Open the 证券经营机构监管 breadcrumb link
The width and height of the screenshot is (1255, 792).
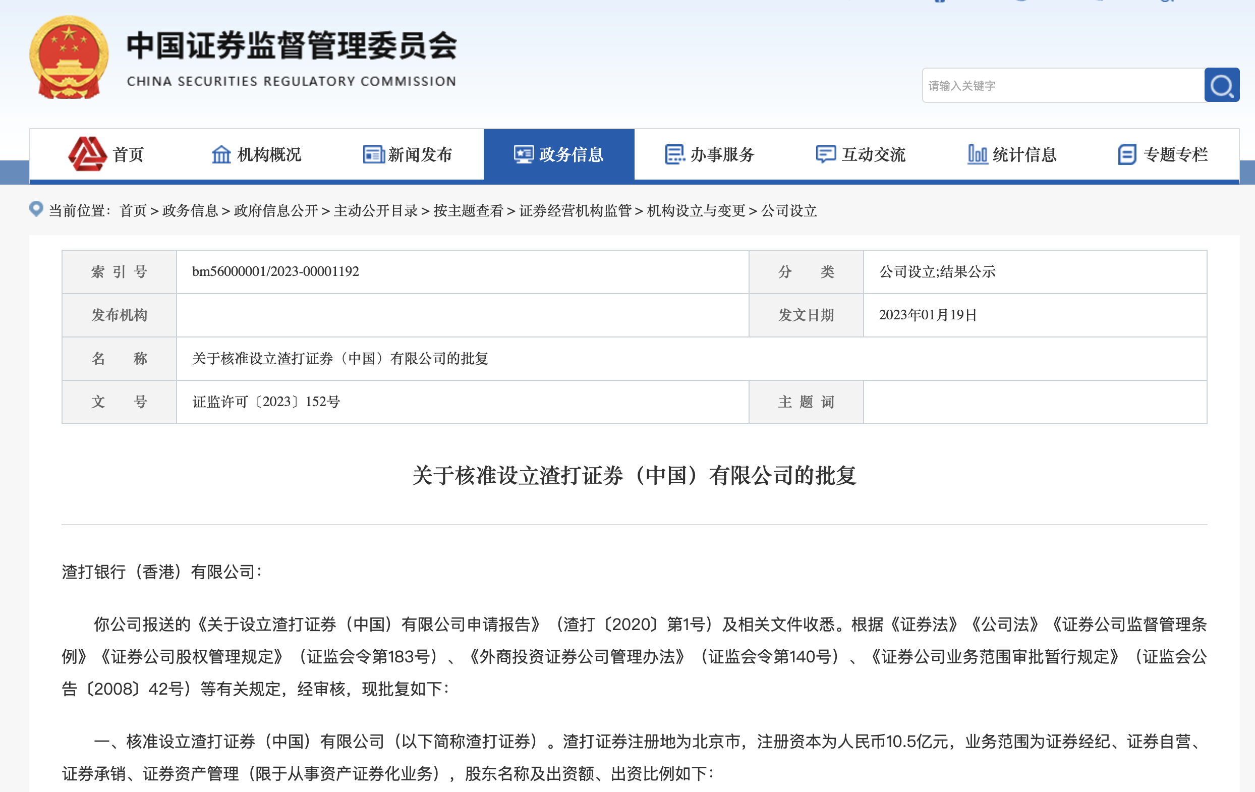pos(575,212)
